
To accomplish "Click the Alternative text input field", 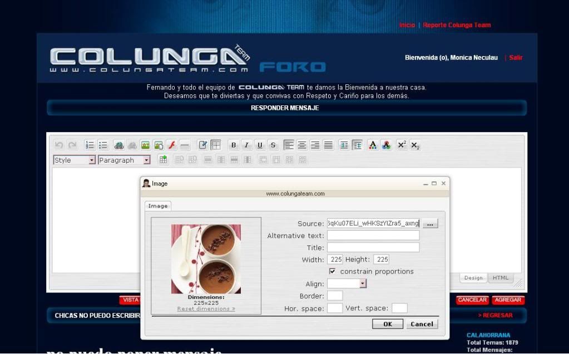I will [x=373, y=236].
